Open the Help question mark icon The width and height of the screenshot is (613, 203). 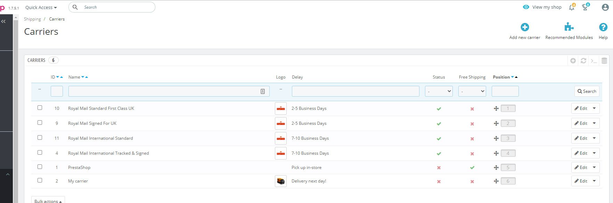coord(603,27)
